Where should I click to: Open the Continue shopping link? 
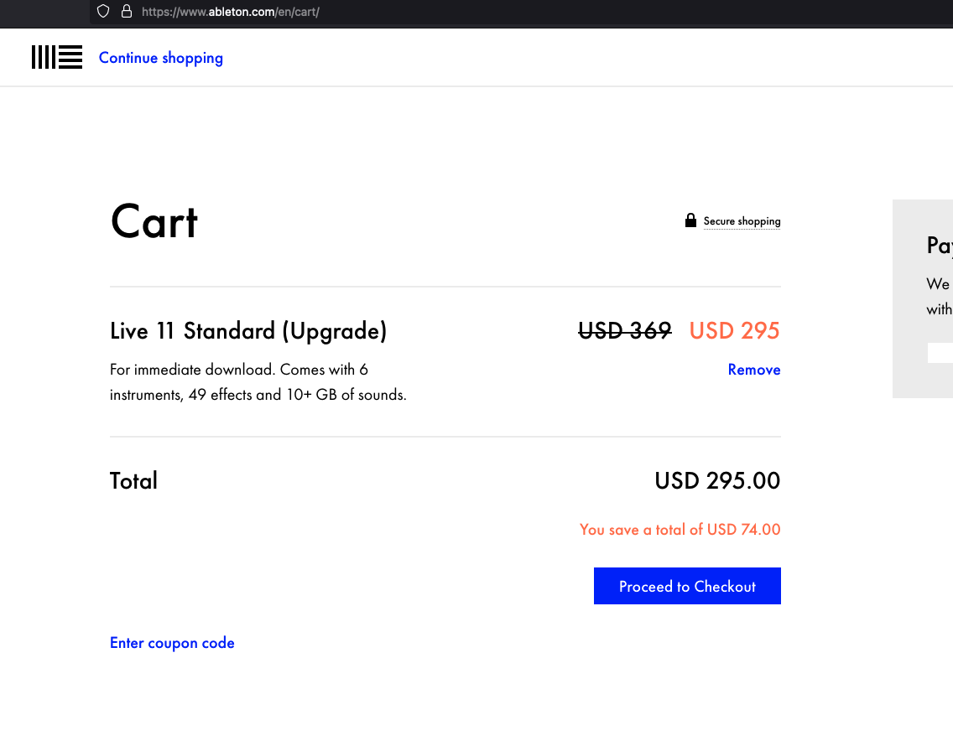coord(161,58)
